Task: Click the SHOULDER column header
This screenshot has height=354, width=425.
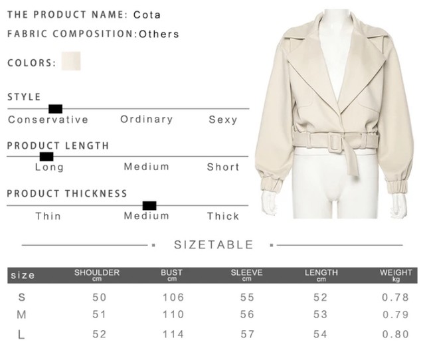Action: coord(97,275)
